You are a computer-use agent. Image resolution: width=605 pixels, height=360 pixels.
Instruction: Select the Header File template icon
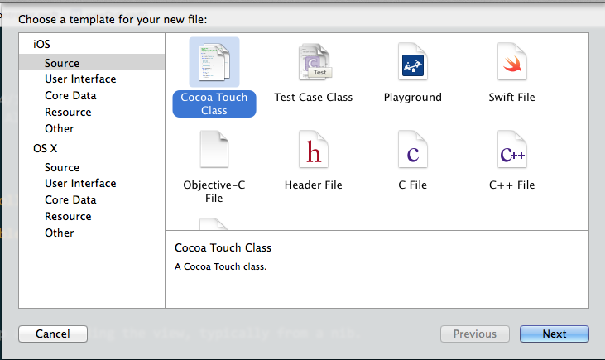pos(314,151)
